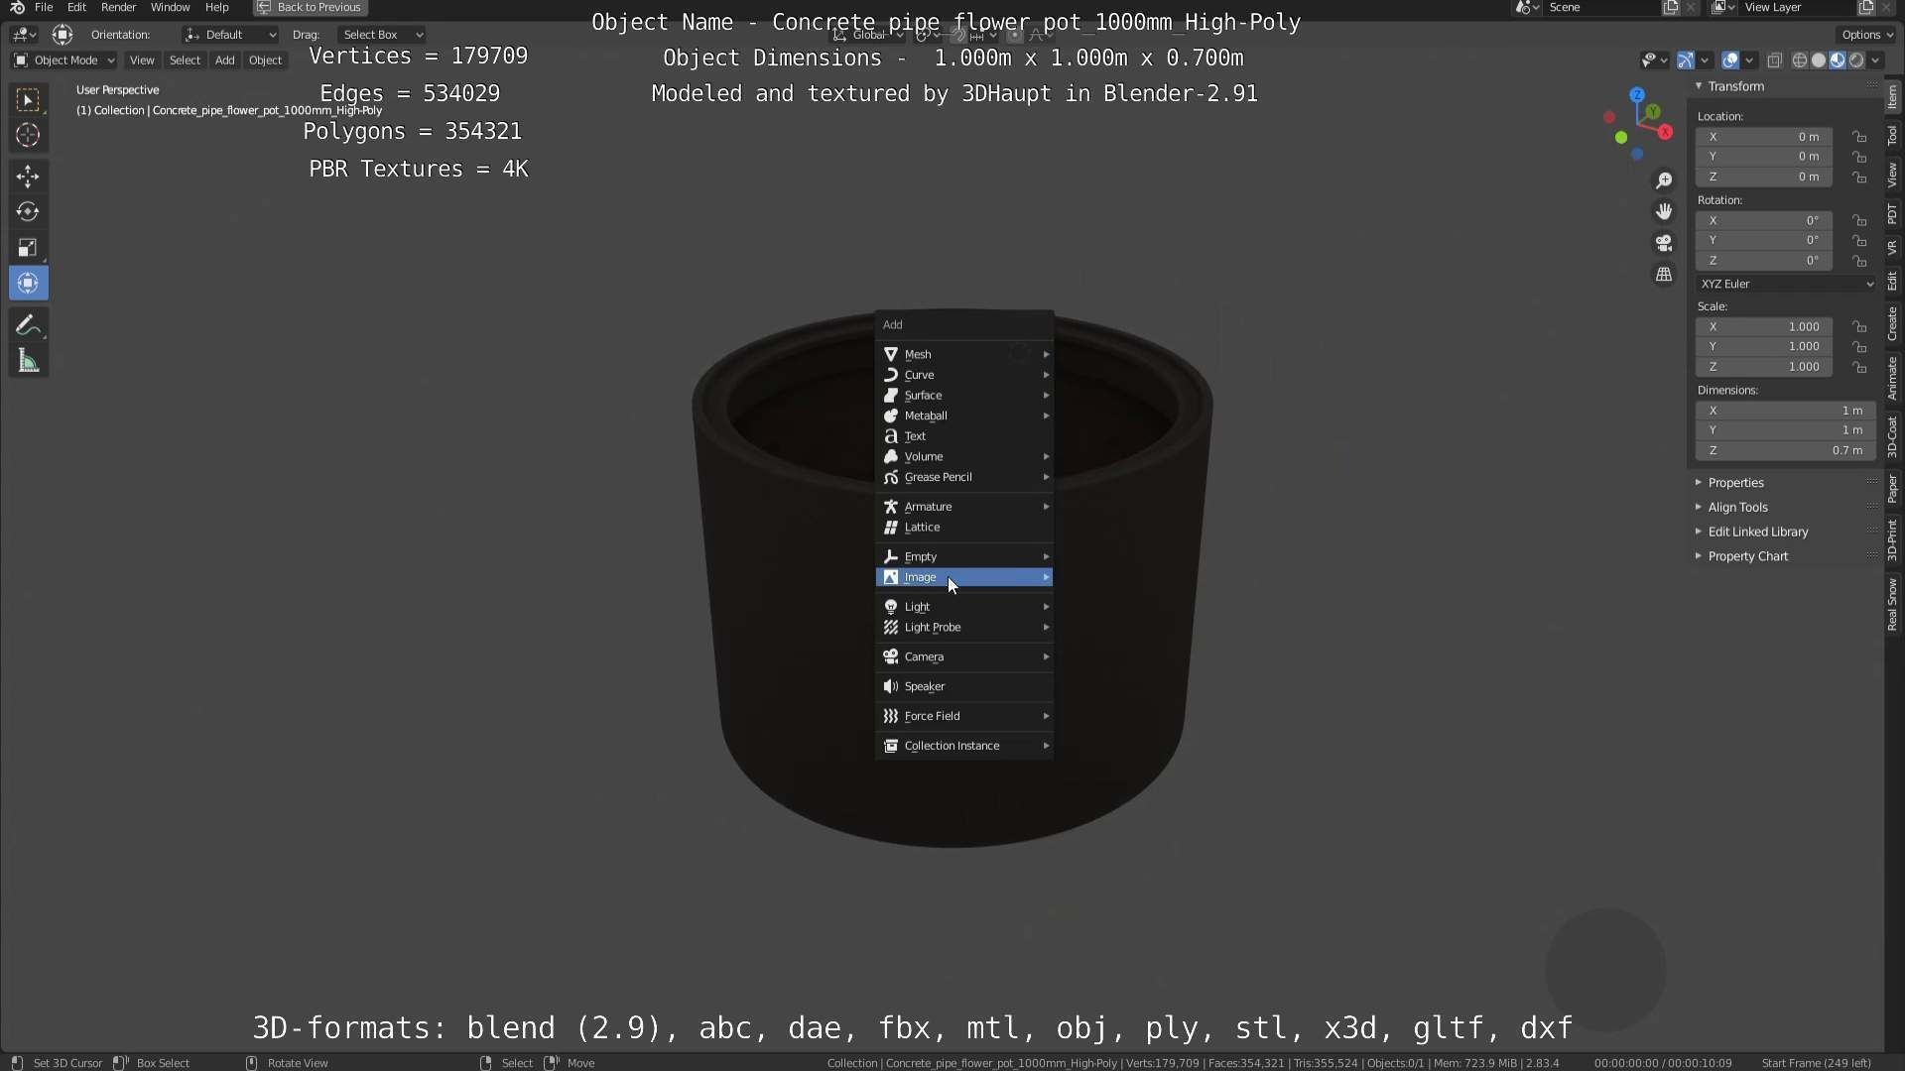Viewport: 1905px width, 1071px height.
Task: Select the Scale tool
Action: pos(28,248)
